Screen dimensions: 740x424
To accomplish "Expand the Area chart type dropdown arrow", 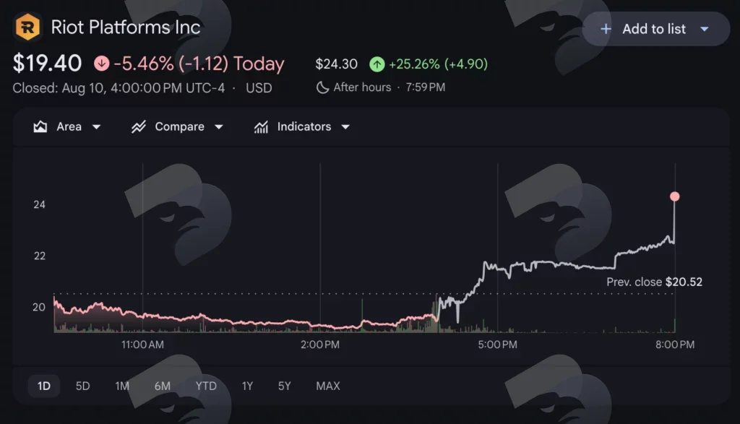I will (x=96, y=127).
